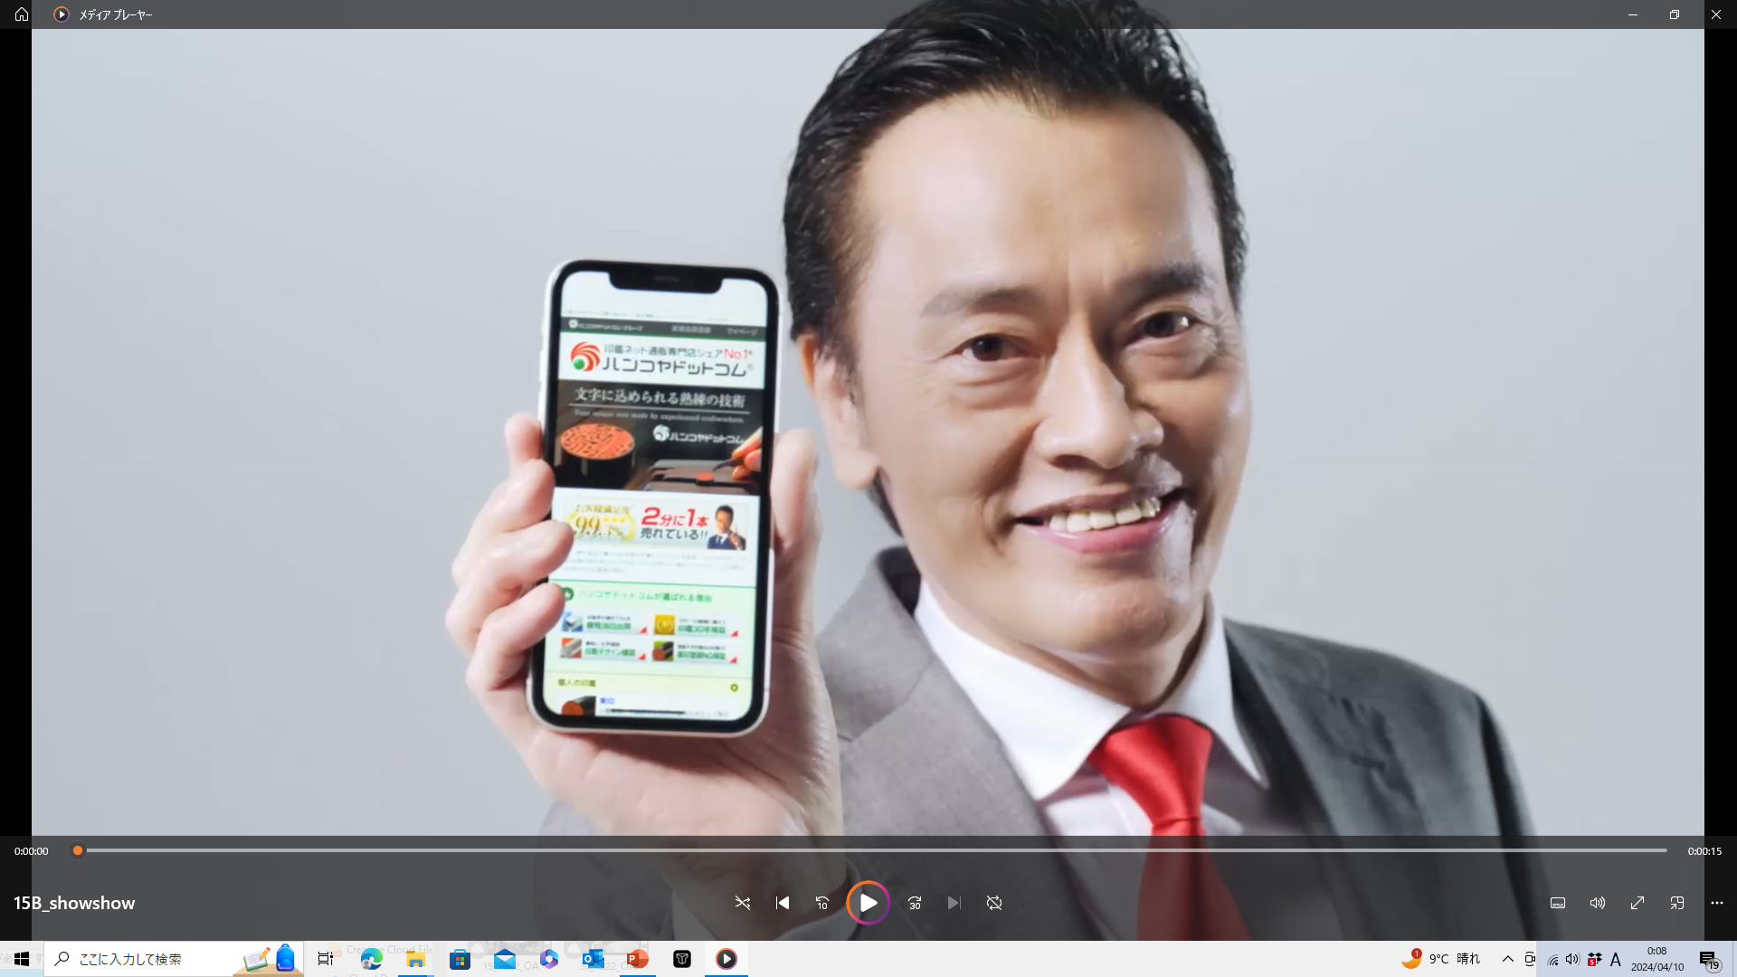Open the volume control
The width and height of the screenshot is (1737, 977).
1598,903
